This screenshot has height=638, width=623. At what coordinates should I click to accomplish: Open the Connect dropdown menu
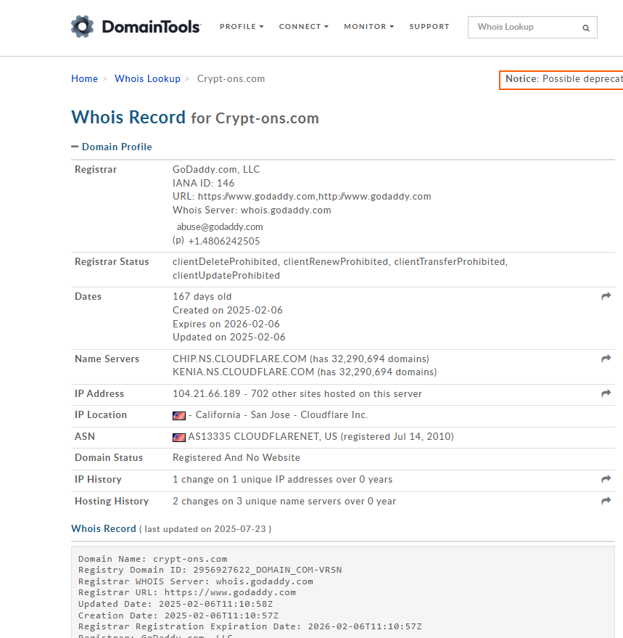click(303, 26)
